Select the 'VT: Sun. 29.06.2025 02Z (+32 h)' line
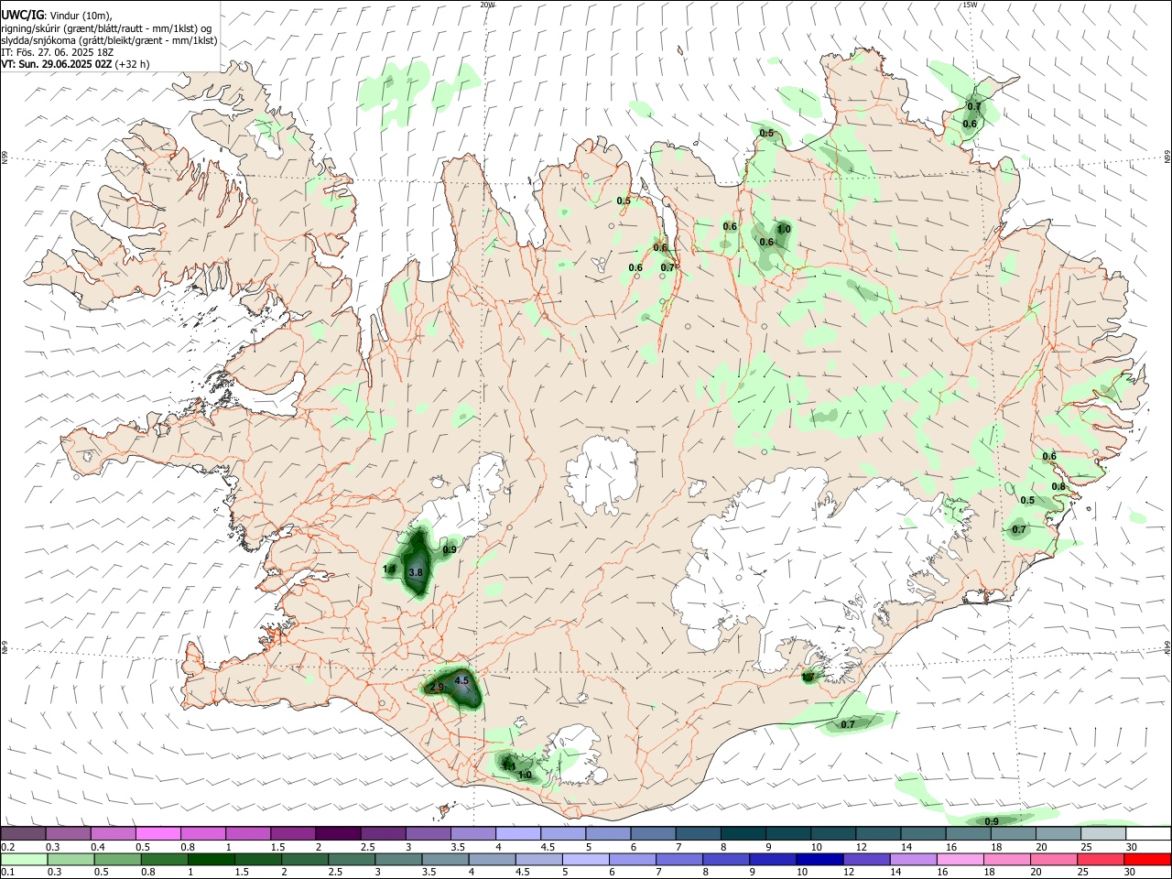The image size is (1172, 879). point(75,64)
